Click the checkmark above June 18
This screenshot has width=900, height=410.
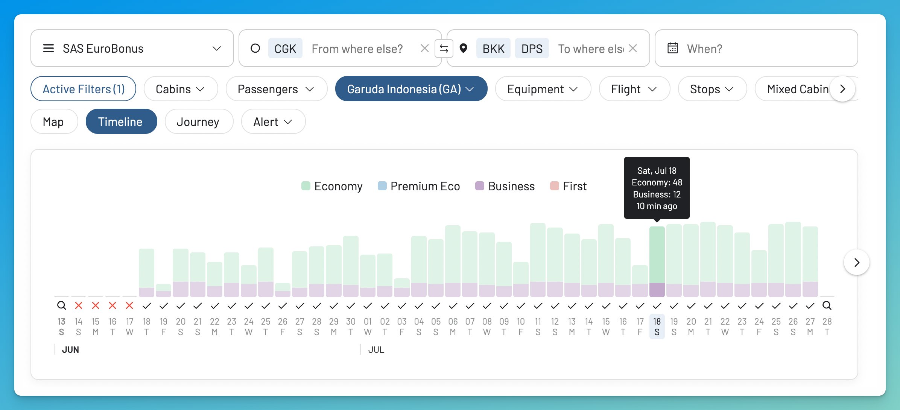pos(147,305)
